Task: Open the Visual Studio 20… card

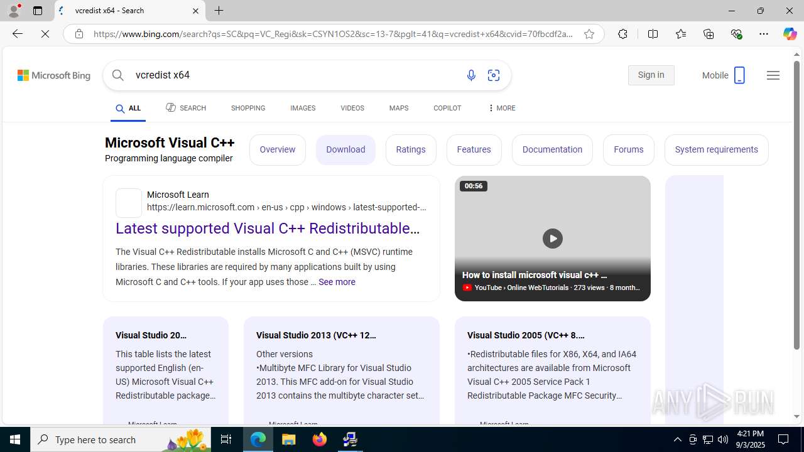Action: click(x=166, y=370)
